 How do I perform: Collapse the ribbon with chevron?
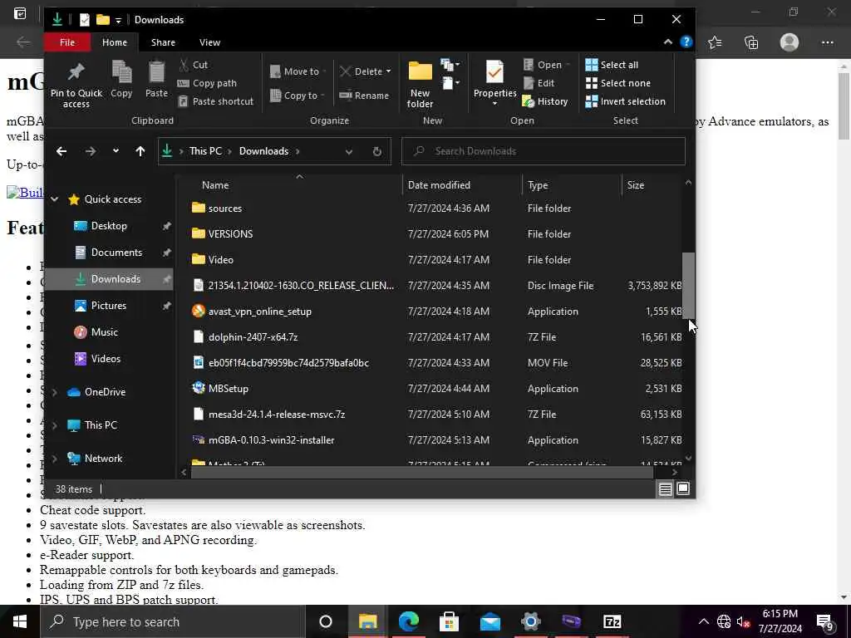[667, 42]
